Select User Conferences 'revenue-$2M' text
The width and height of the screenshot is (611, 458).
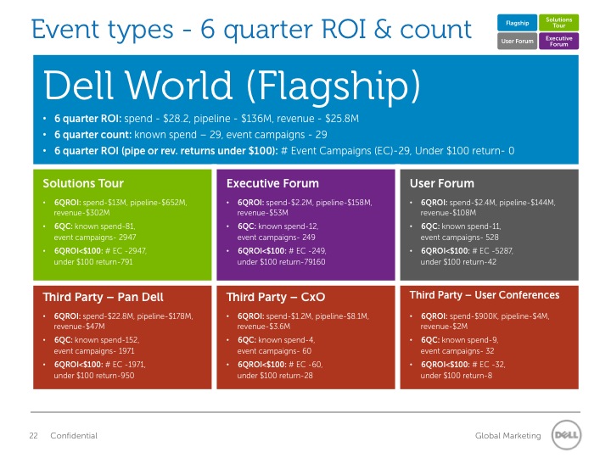click(444, 327)
